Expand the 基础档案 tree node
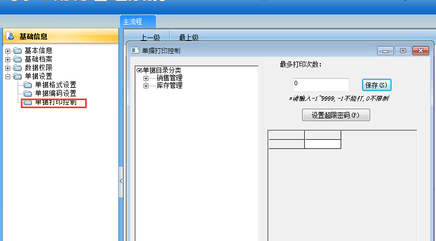 8,59
